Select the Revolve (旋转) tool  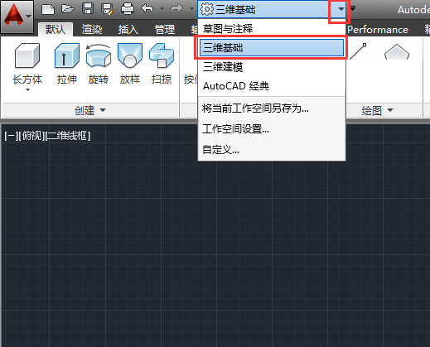(x=99, y=64)
